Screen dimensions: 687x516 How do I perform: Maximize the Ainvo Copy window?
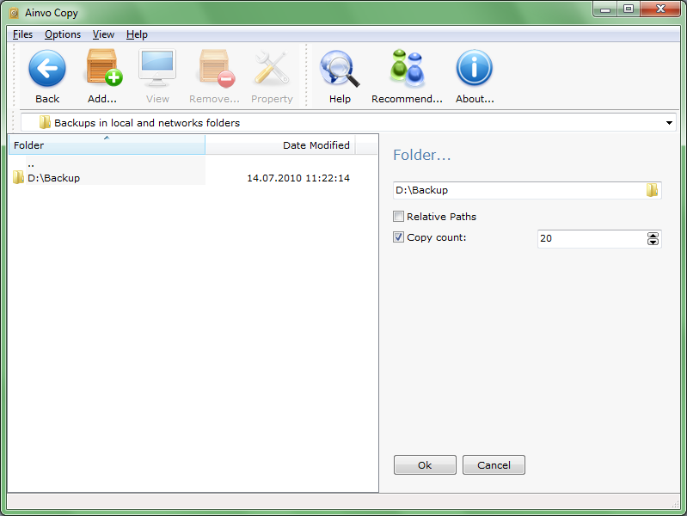[629, 9]
